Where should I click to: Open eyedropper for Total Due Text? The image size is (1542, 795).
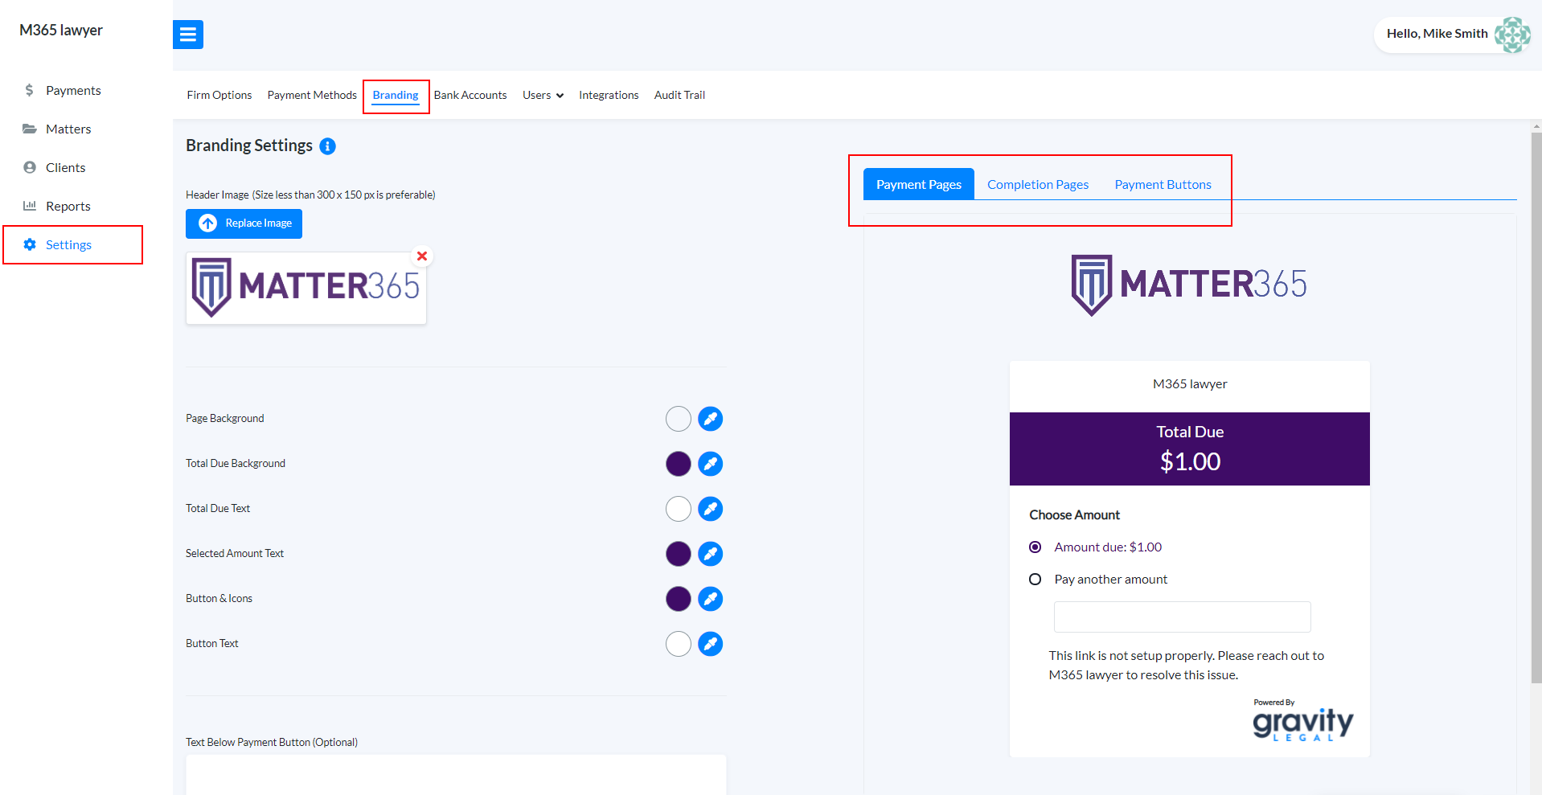711,509
